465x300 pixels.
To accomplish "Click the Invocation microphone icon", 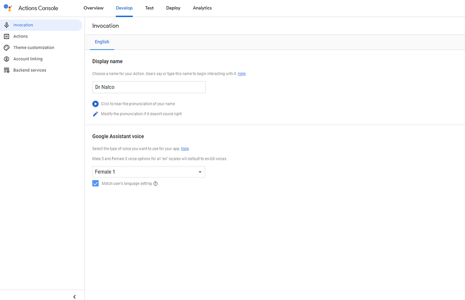I will click(x=7, y=25).
